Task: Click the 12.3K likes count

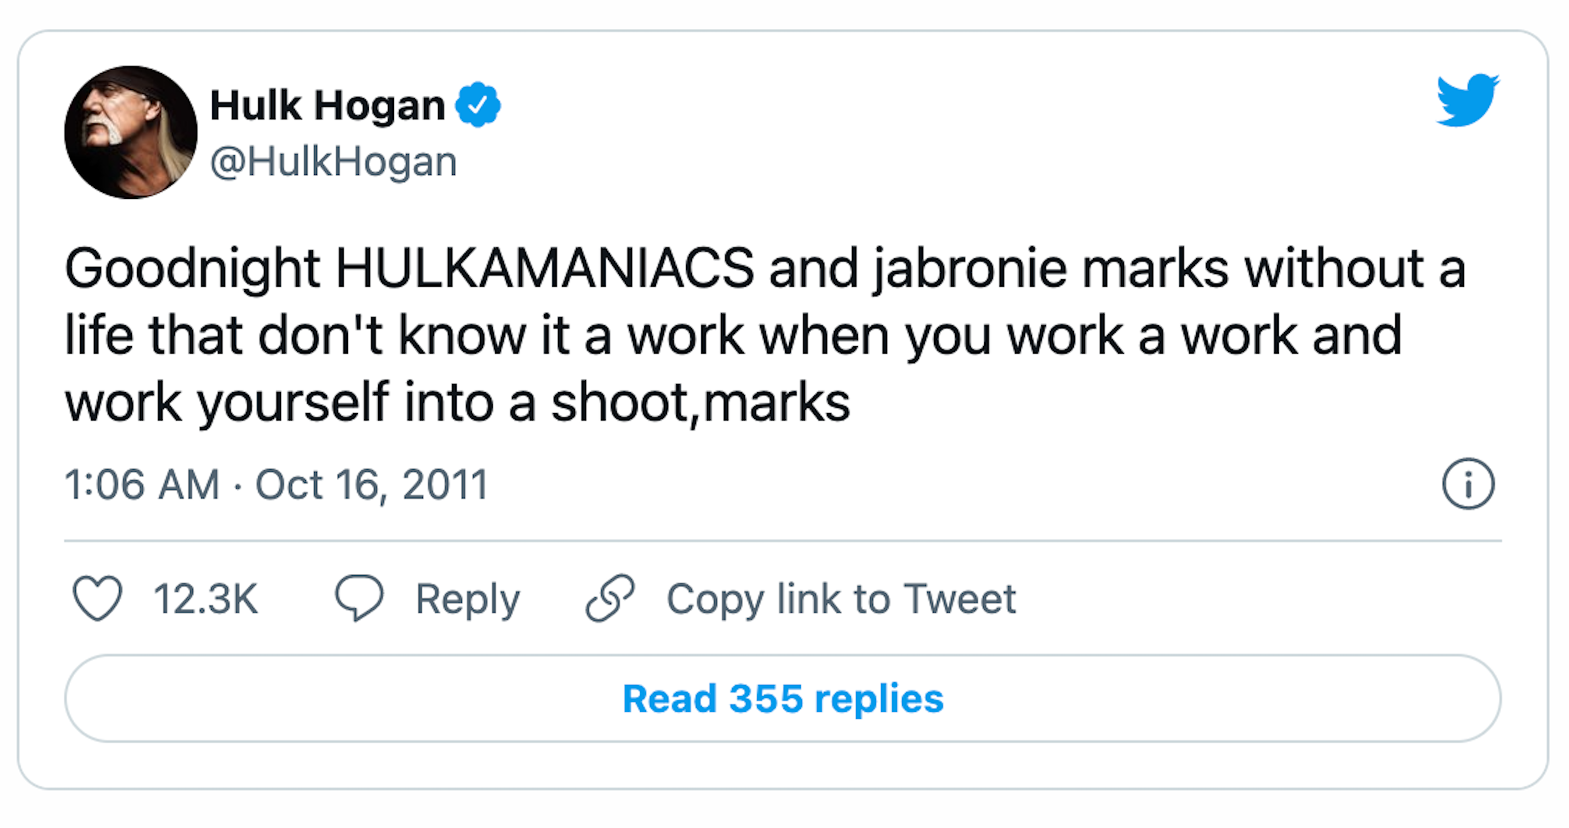Action: pos(206,599)
